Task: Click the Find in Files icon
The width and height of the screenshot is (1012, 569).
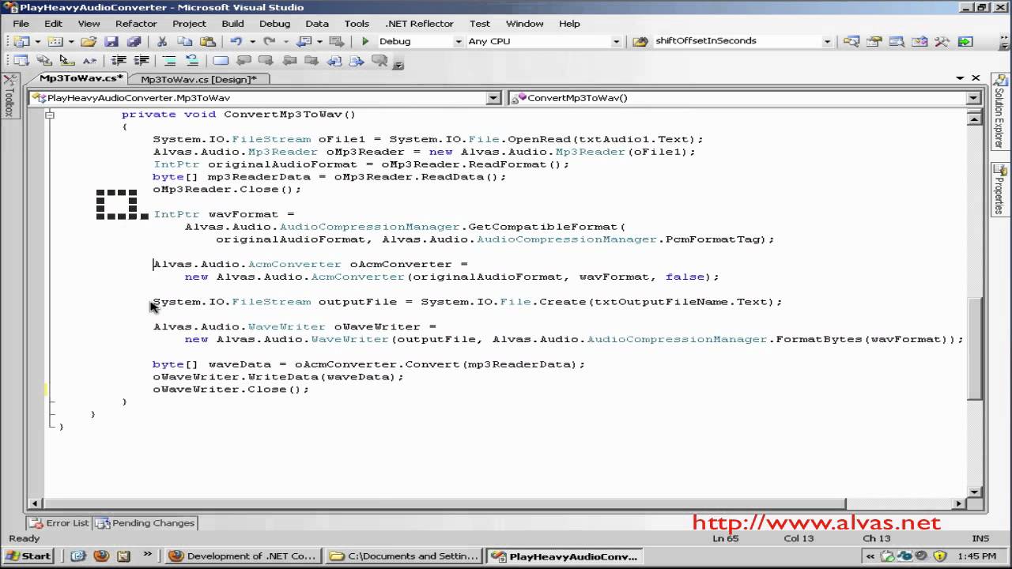Action: (641, 41)
